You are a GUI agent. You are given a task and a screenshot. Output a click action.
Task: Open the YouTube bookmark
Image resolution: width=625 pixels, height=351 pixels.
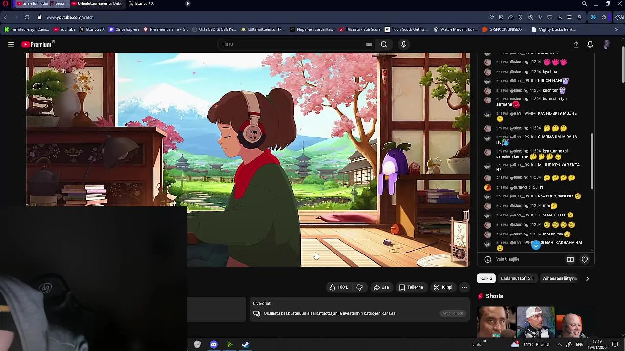tap(64, 29)
